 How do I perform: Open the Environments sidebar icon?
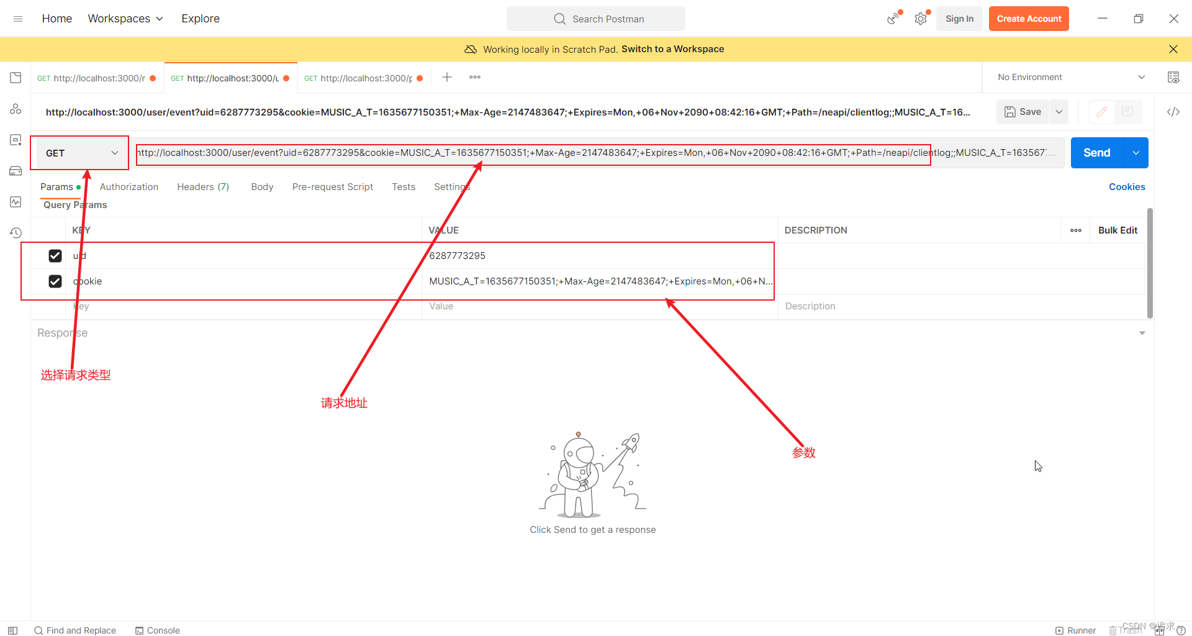click(x=16, y=140)
